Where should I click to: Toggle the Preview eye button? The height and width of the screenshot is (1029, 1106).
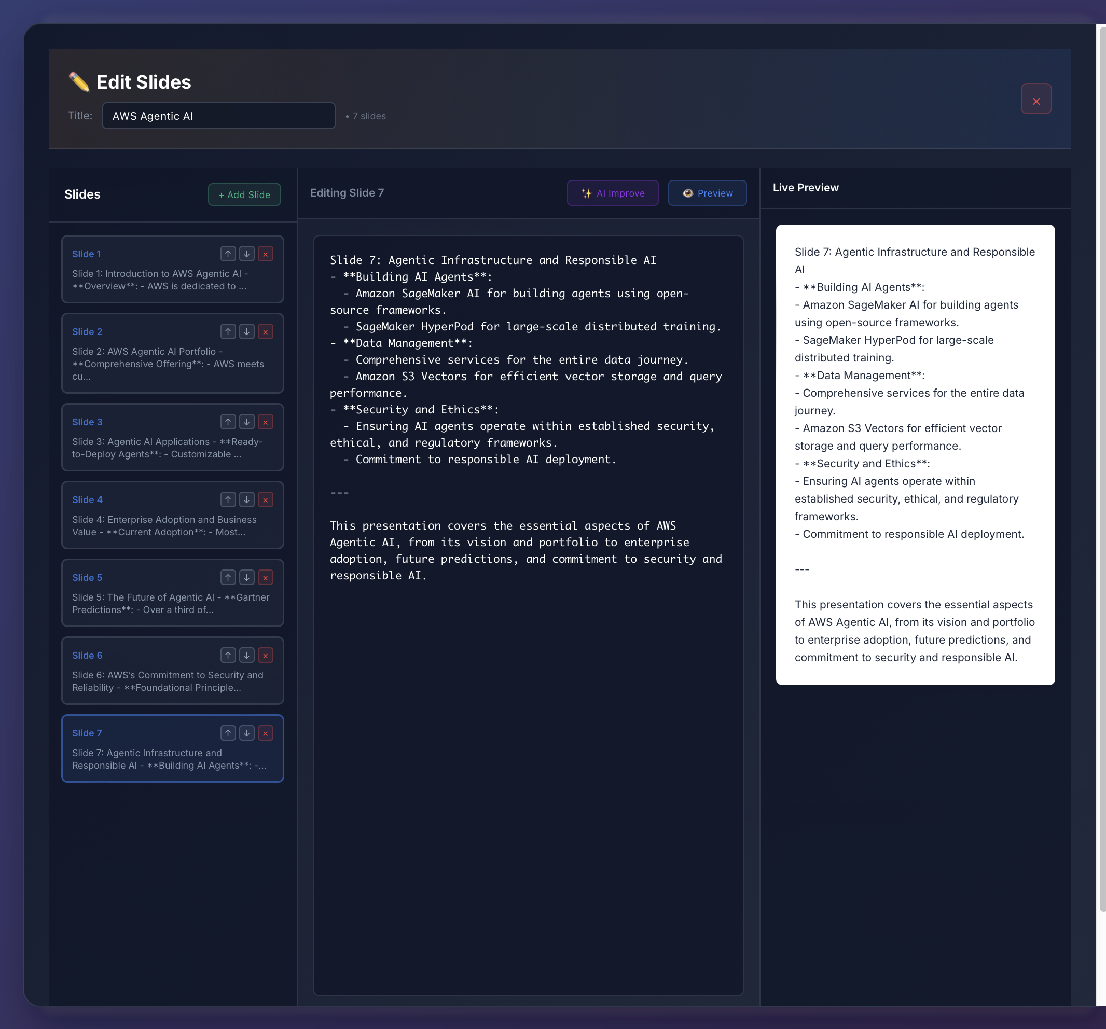[707, 193]
